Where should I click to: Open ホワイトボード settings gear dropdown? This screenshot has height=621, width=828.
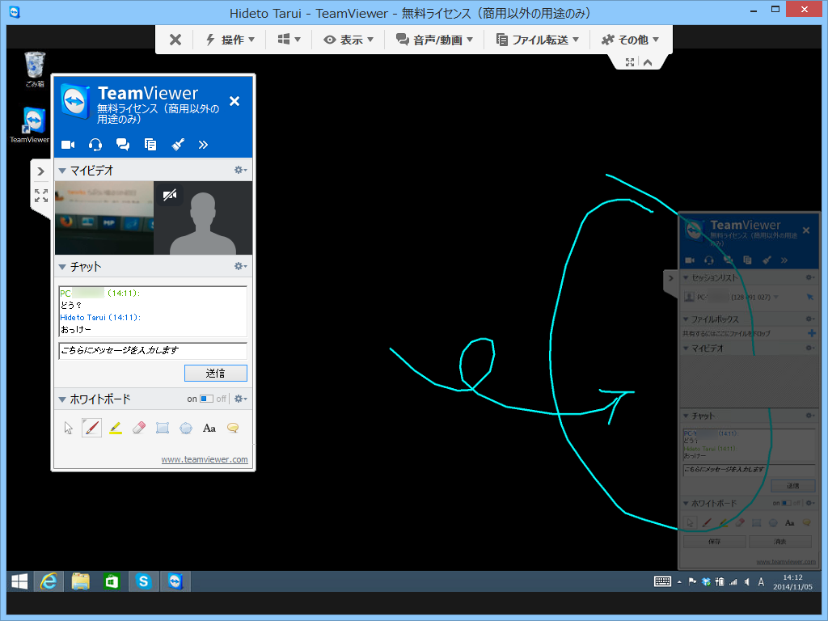241,399
